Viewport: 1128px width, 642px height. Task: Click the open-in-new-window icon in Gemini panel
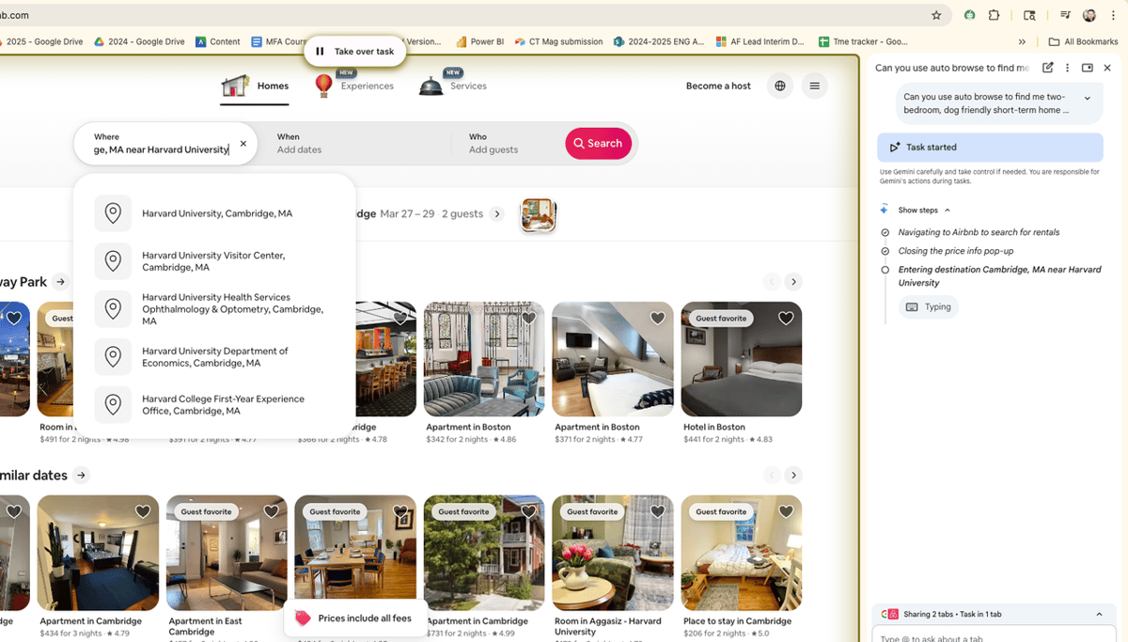tap(1047, 68)
